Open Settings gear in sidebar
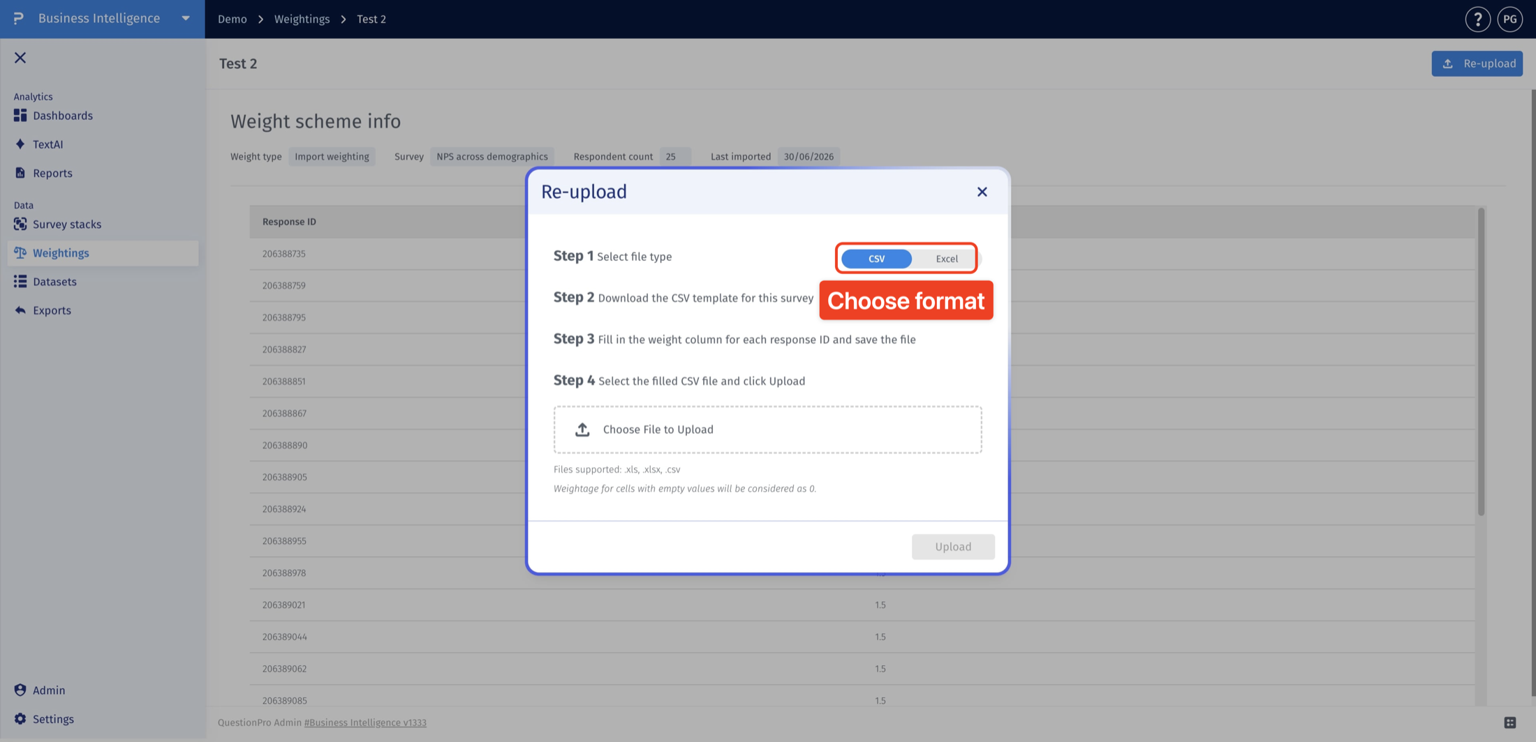Image resolution: width=1536 pixels, height=742 pixels. [20, 718]
